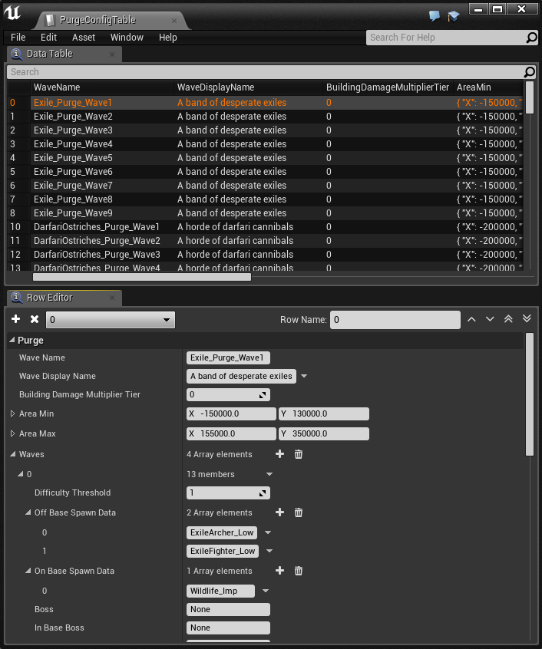Collapse the Off Base Spawn Data array

coord(28,512)
